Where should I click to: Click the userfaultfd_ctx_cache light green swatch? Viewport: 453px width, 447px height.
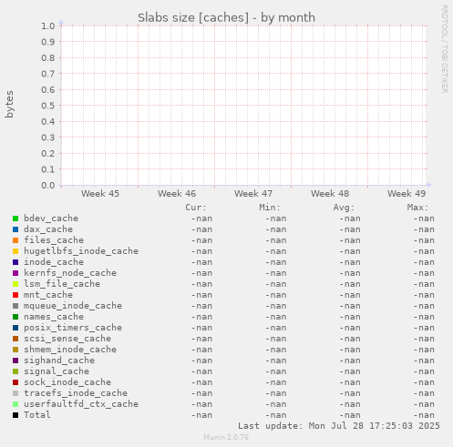tap(15, 404)
